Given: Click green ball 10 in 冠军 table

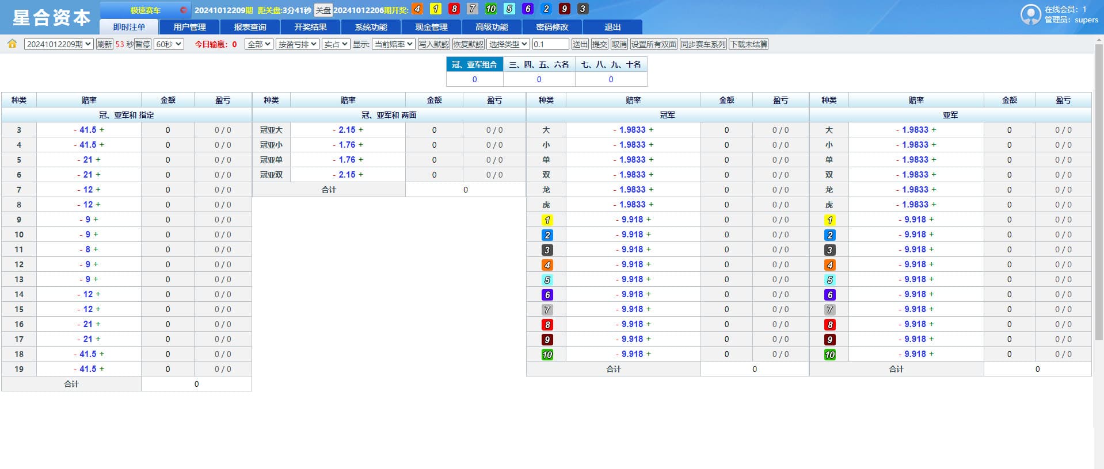Looking at the screenshot, I should [547, 355].
